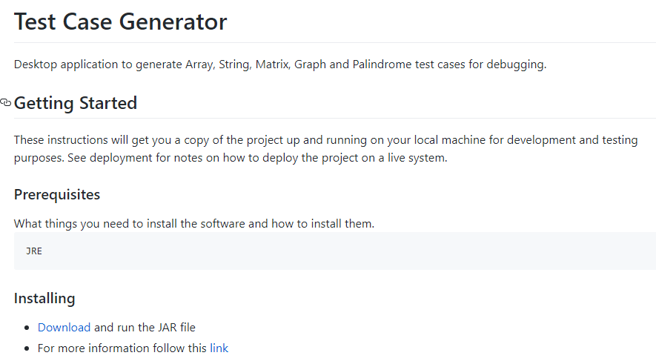Open the Download link
The height and width of the screenshot is (364, 656).
click(x=64, y=327)
